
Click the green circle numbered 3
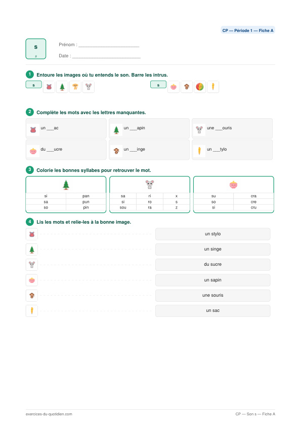pyautogui.click(x=30, y=170)
